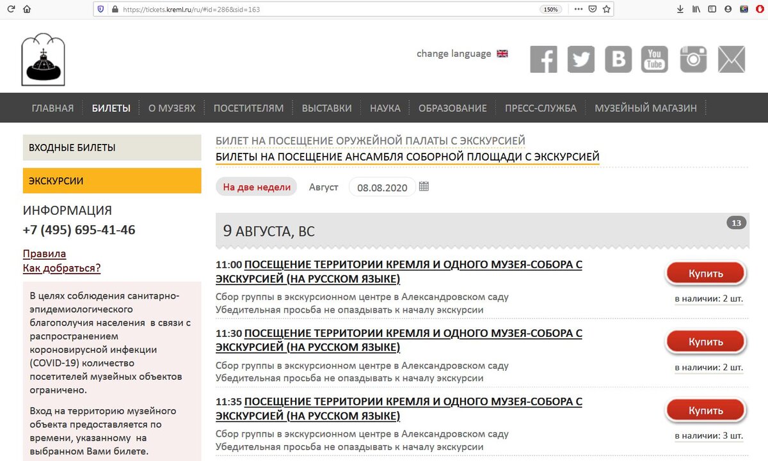Buy tickets for the 11:00 excursion
Viewport: 768px width, 461px height.
[706, 274]
